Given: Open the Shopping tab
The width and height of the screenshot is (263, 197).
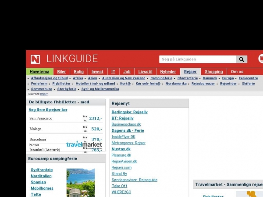Looking at the screenshot, I should pos(214,72).
